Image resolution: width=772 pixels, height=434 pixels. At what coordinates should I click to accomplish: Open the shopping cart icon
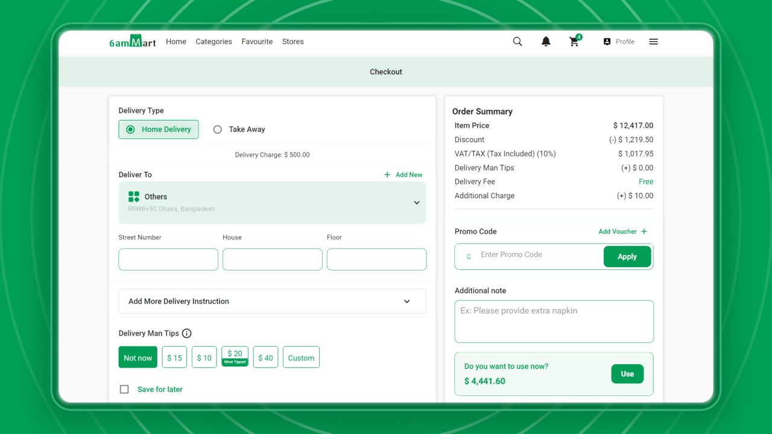pyautogui.click(x=575, y=41)
